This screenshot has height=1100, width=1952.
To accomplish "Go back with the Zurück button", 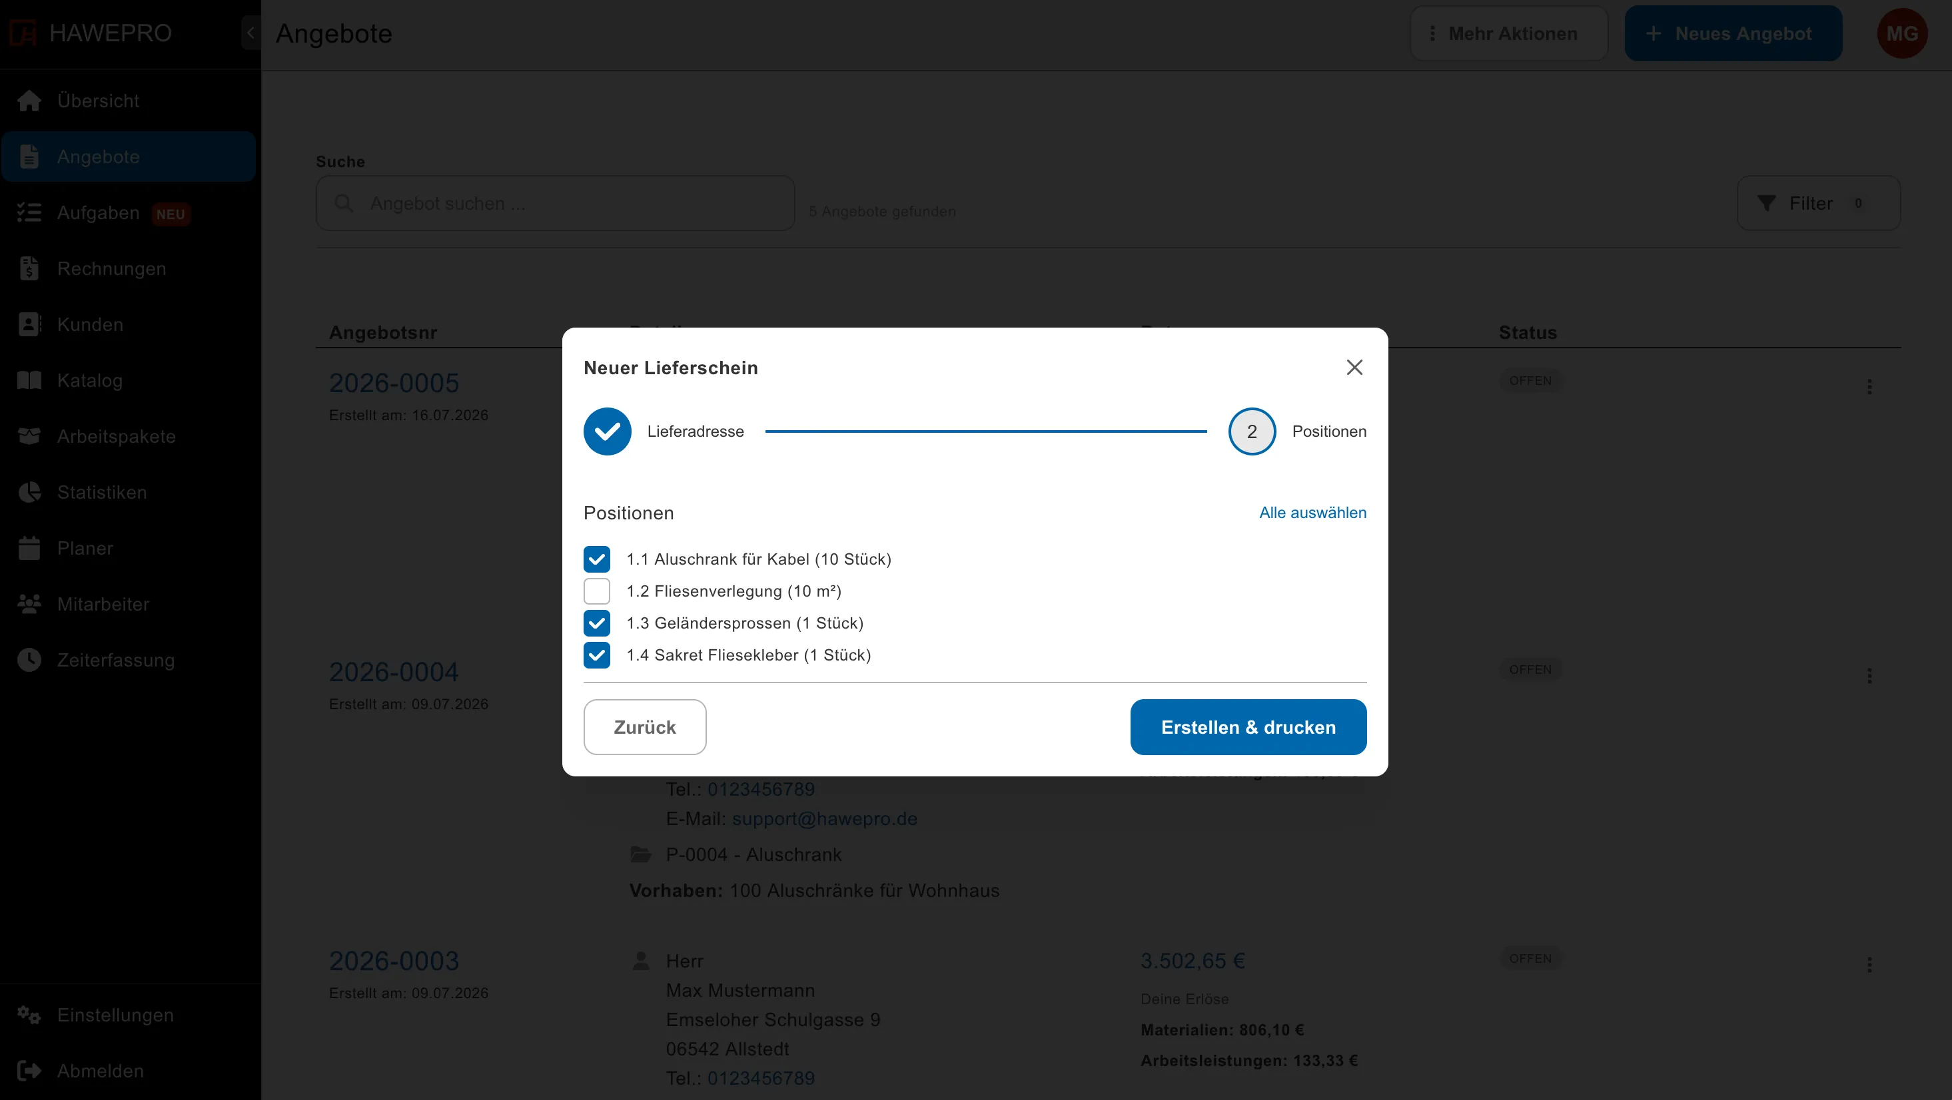I will 645,727.
